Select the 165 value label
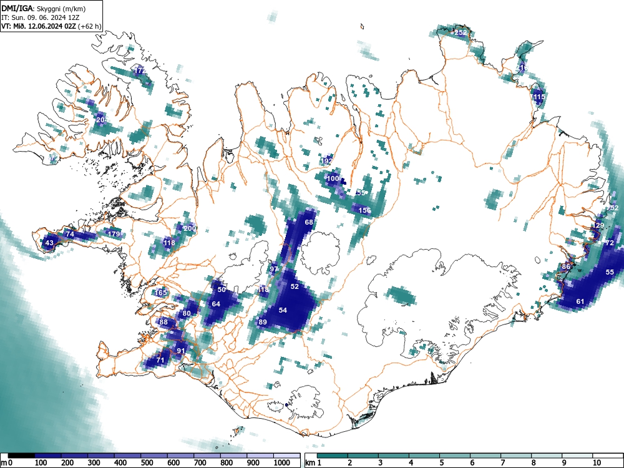Image resolution: width=624 pixels, height=468 pixels. [161, 293]
